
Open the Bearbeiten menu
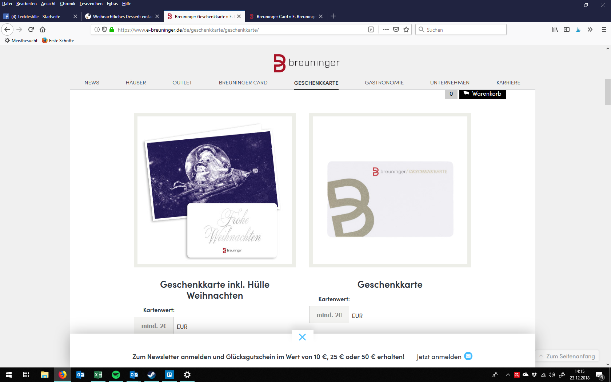(x=26, y=4)
